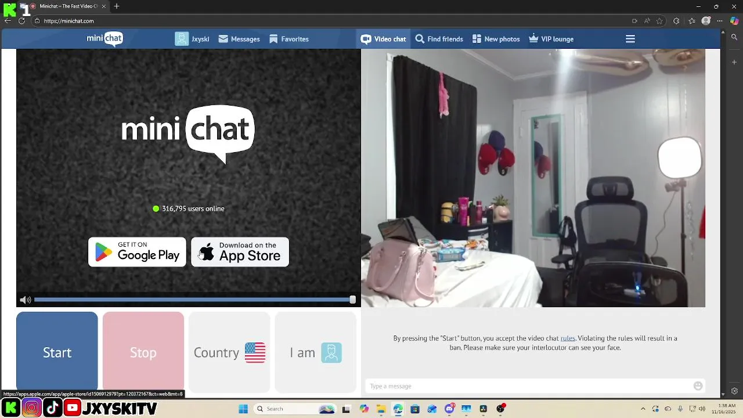Click the 316,795 users online text
The width and height of the screenshot is (743, 418).
[x=193, y=208]
